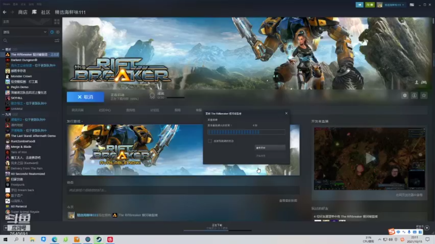This screenshot has width=435, height=244.
Task: Open friends and chat icon
Action: coord(427,228)
